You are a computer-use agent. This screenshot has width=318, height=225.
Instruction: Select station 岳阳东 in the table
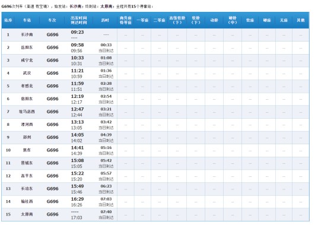click(x=27, y=47)
